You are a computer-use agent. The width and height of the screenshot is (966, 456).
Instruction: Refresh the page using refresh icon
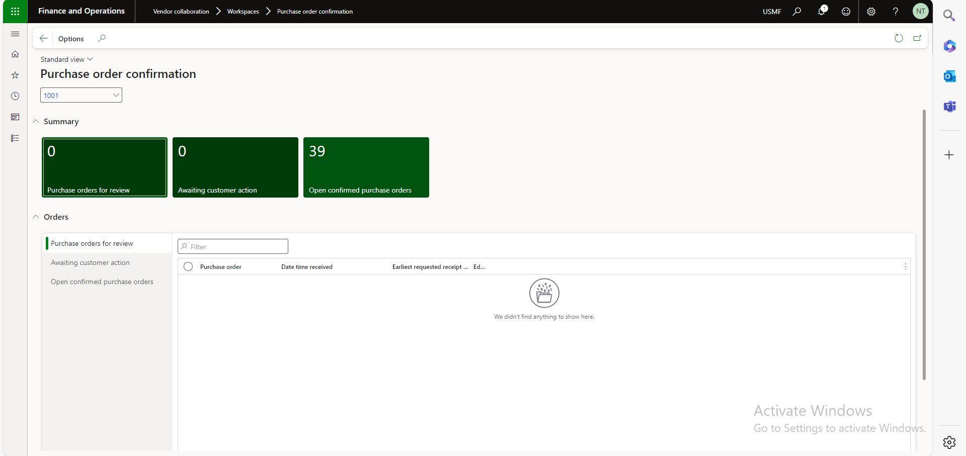(899, 38)
